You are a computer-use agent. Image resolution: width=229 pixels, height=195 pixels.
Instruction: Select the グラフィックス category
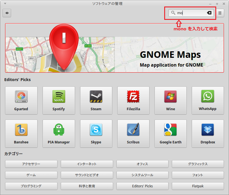[198, 164]
